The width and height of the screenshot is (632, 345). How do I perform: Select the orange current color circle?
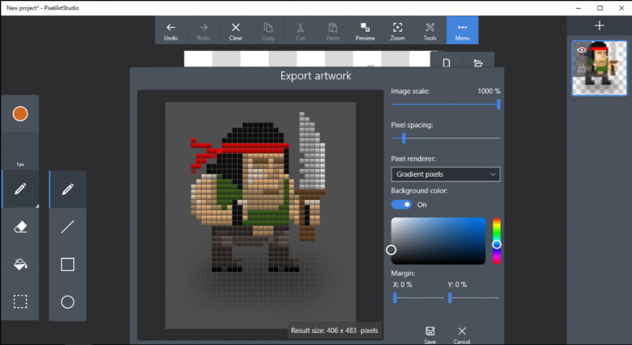click(20, 114)
